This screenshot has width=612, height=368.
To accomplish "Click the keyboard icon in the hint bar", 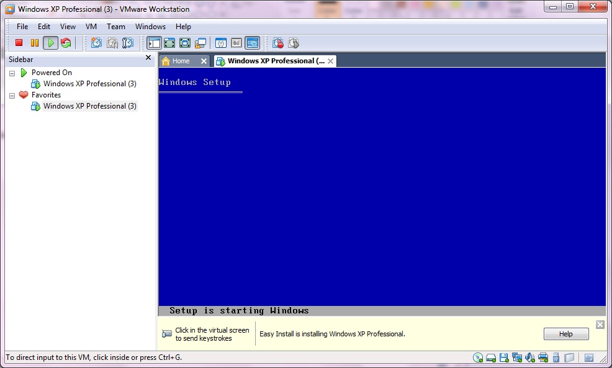I will click(x=167, y=334).
